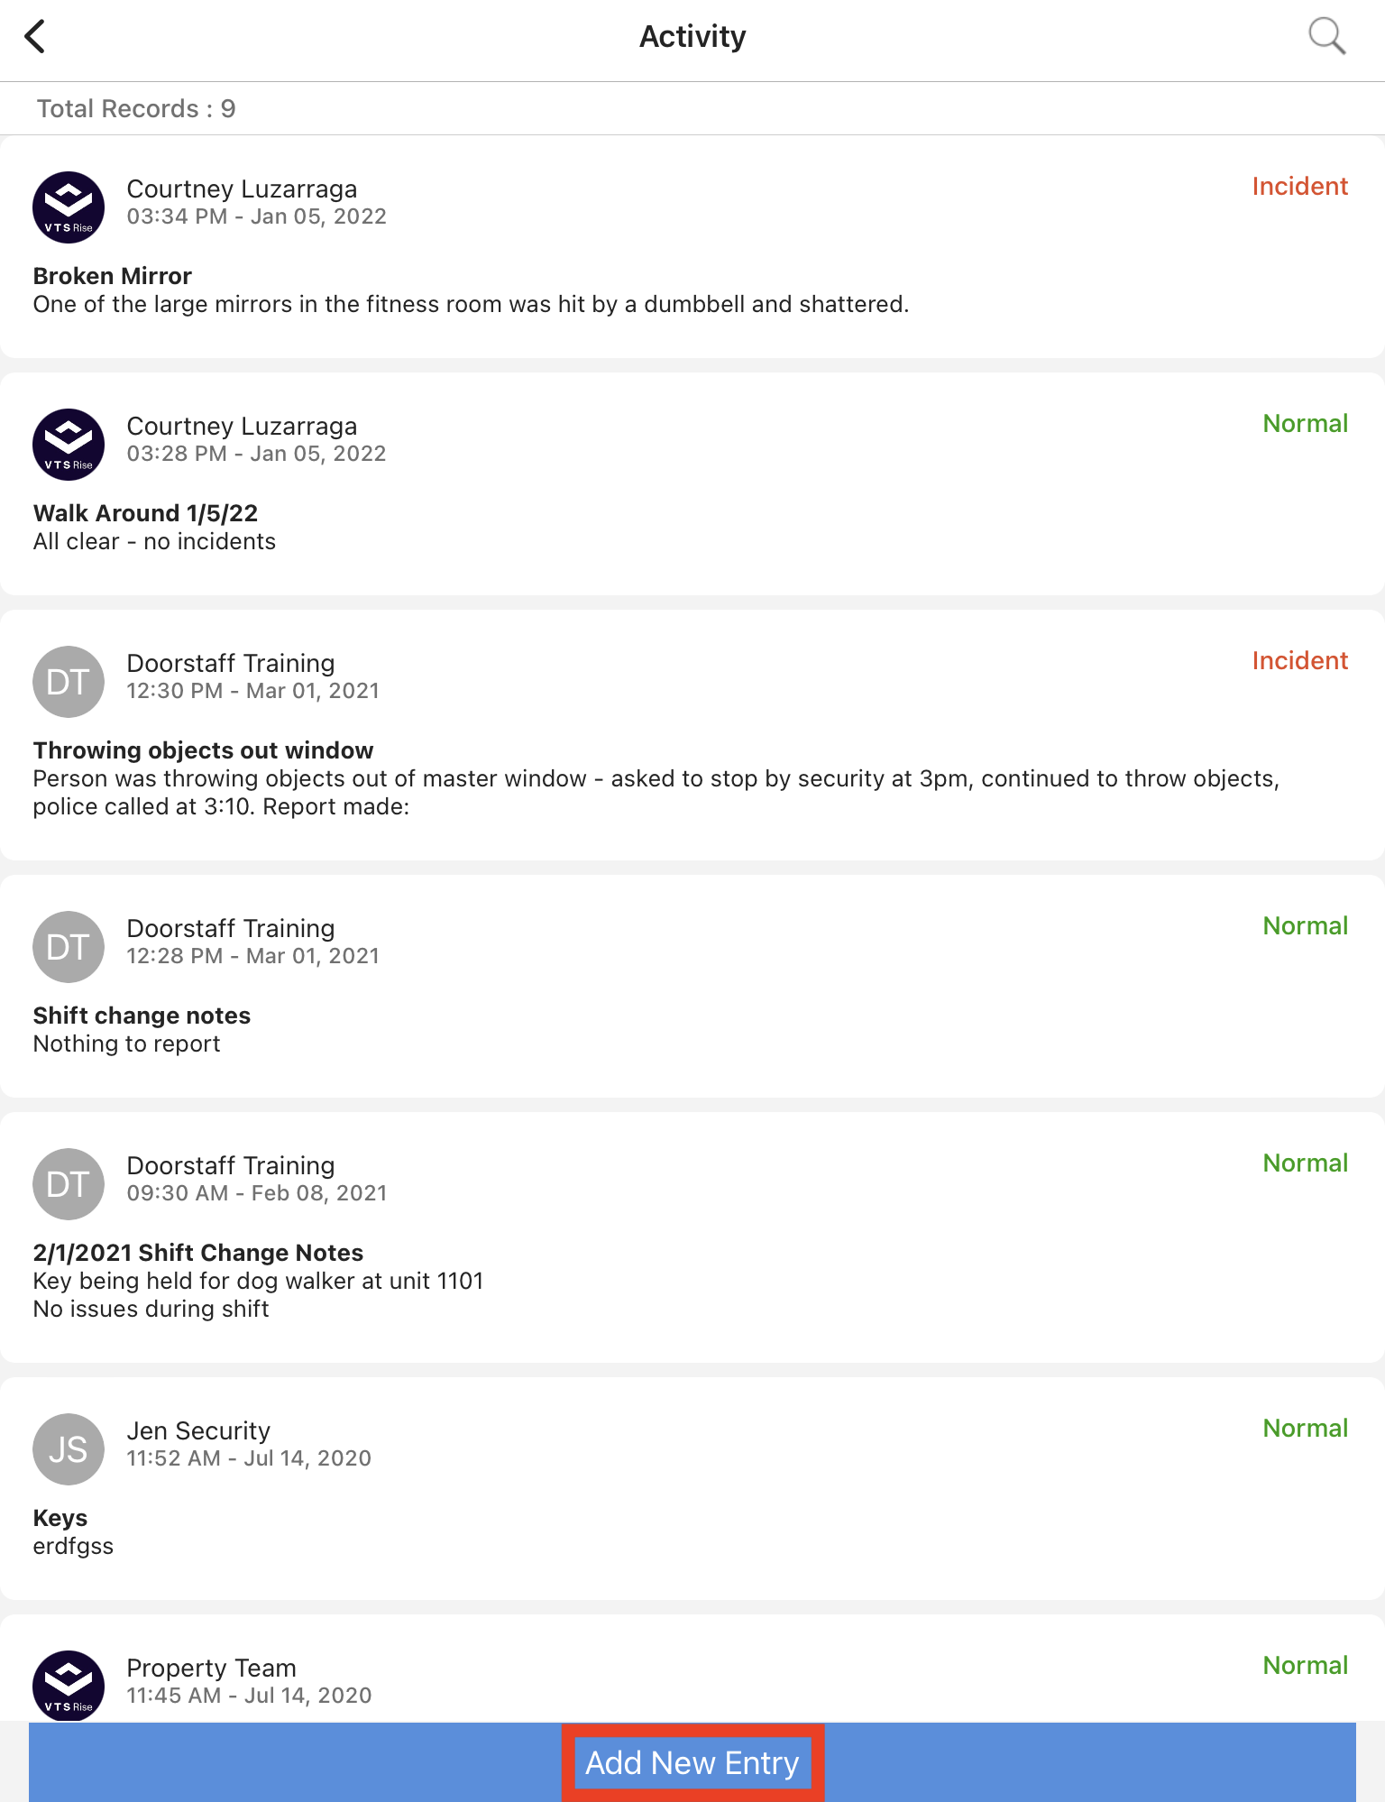
Task: Tap Property Team's VTS Rise avatar
Action: point(69,1685)
